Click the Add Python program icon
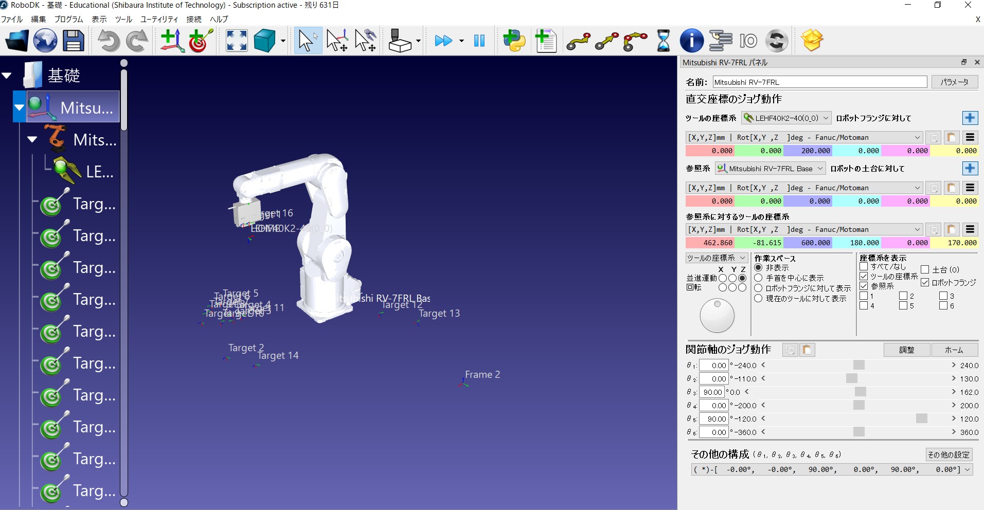The height and width of the screenshot is (510, 984). [x=514, y=41]
